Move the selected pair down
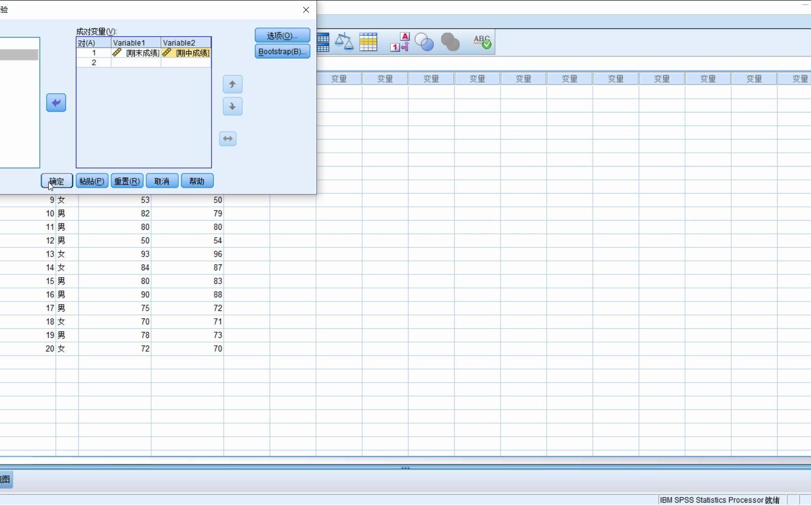The width and height of the screenshot is (811, 506). [232, 107]
